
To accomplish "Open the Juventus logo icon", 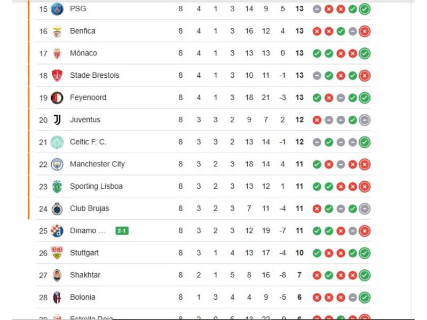I will tap(57, 120).
